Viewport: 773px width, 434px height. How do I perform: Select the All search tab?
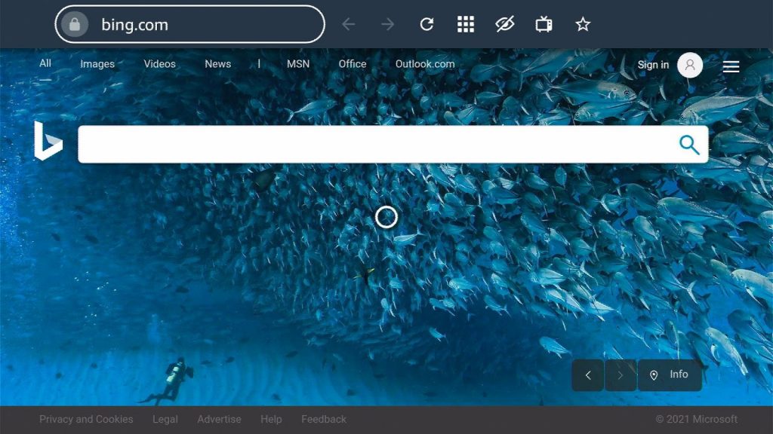click(x=45, y=63)
